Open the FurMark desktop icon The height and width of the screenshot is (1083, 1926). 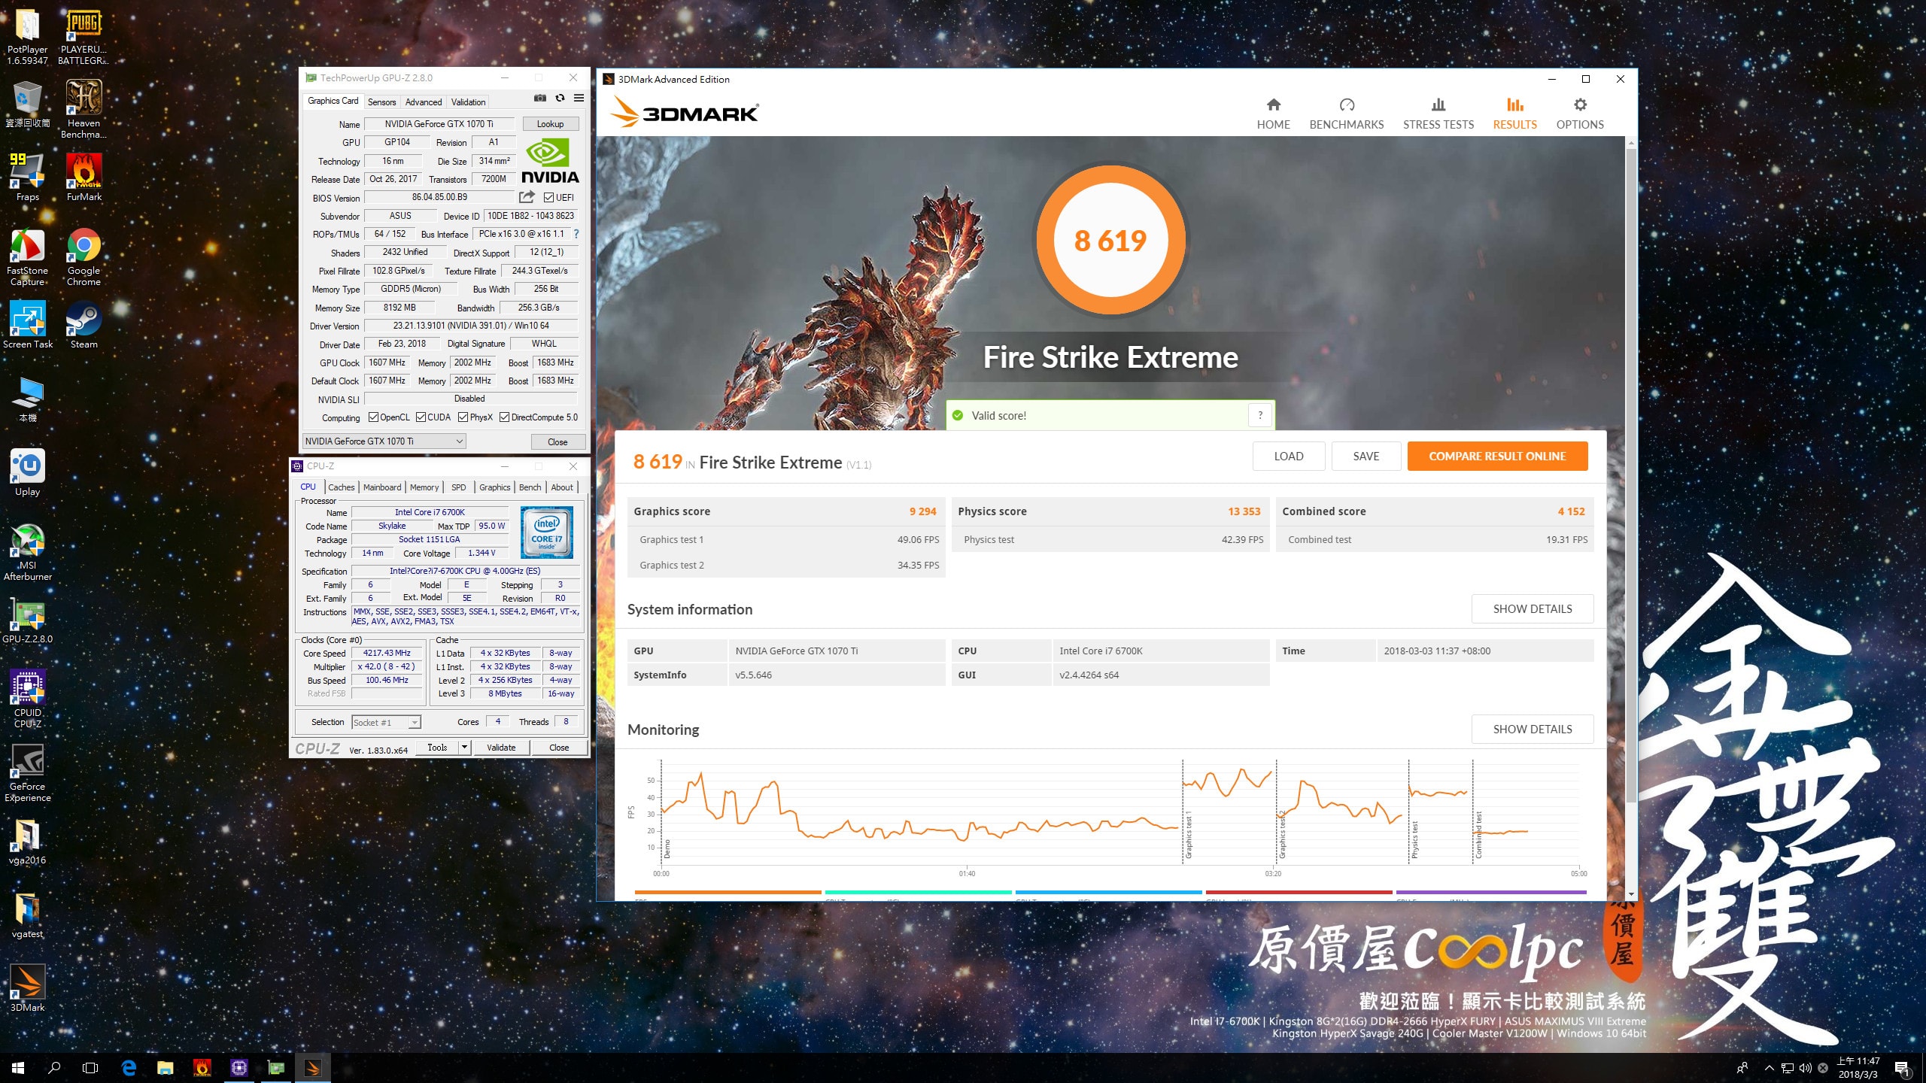84,177
